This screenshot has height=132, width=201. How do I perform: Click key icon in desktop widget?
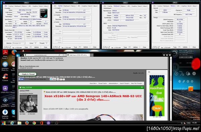pos(184,81)
